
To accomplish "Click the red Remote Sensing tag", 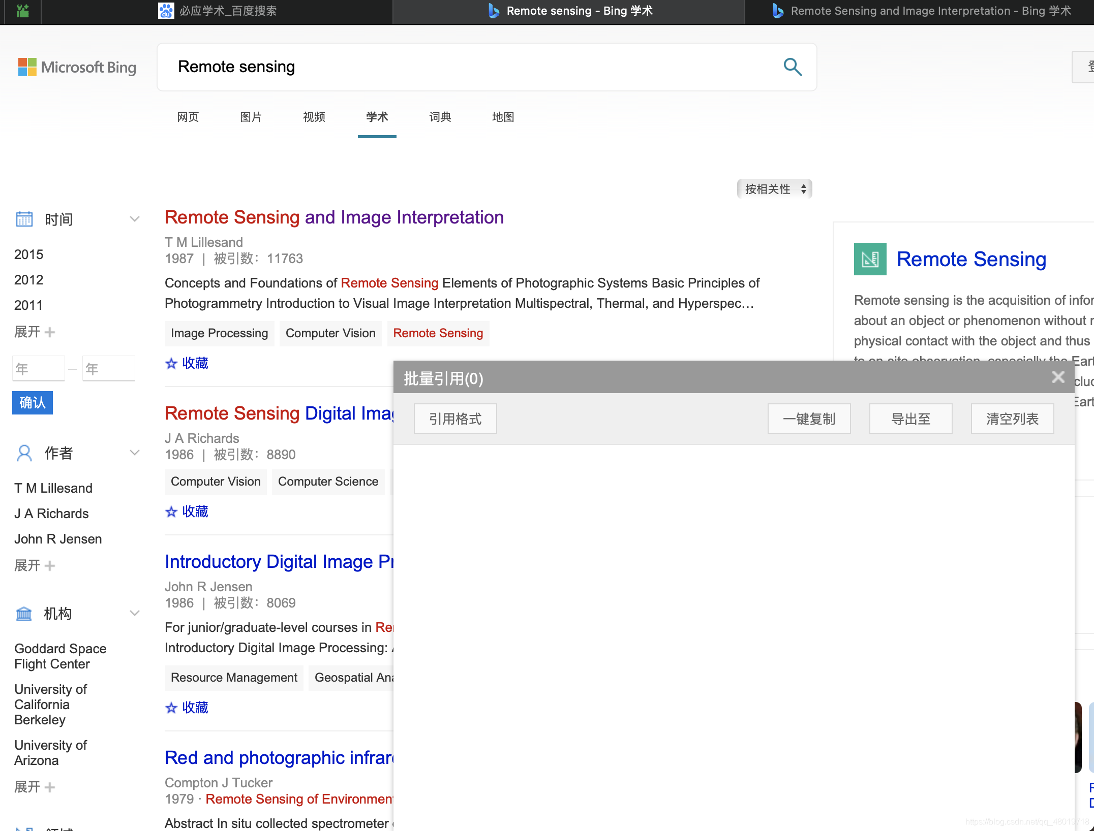I will point(438,333).
